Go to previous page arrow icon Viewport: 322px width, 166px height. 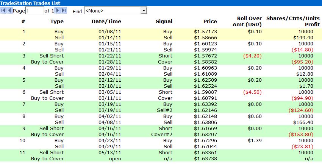tap(9, 10)
